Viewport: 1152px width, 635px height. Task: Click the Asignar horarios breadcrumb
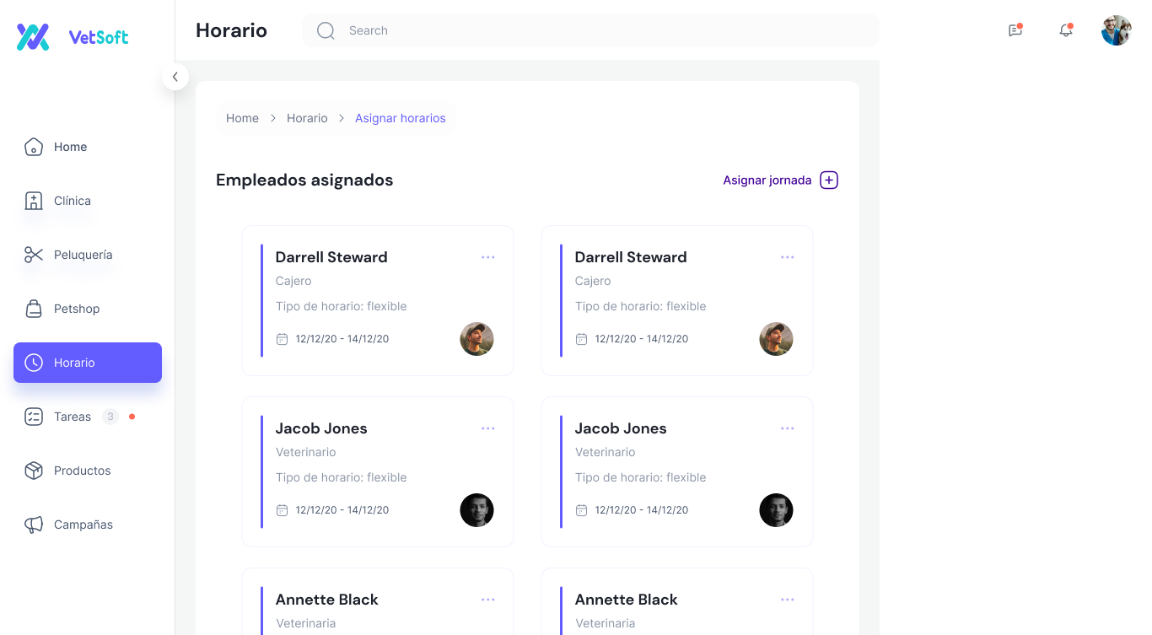(400, 118)
